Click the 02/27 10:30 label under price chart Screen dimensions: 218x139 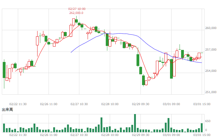tap(79, 104)
